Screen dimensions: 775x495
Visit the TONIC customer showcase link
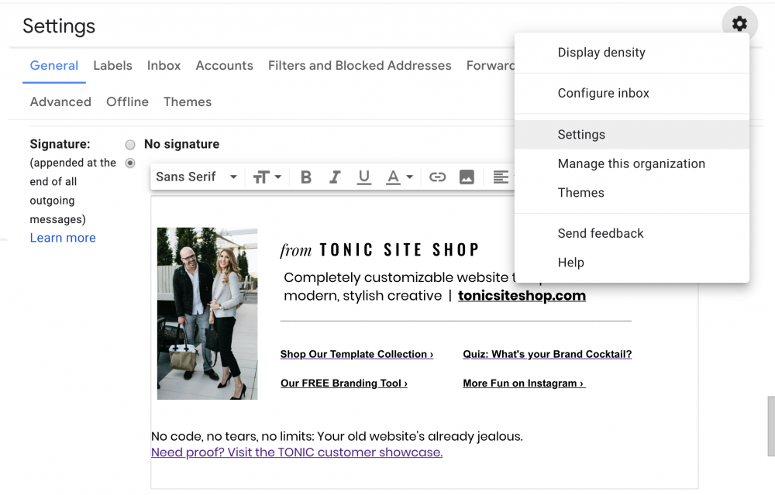(x=297, y=452)
